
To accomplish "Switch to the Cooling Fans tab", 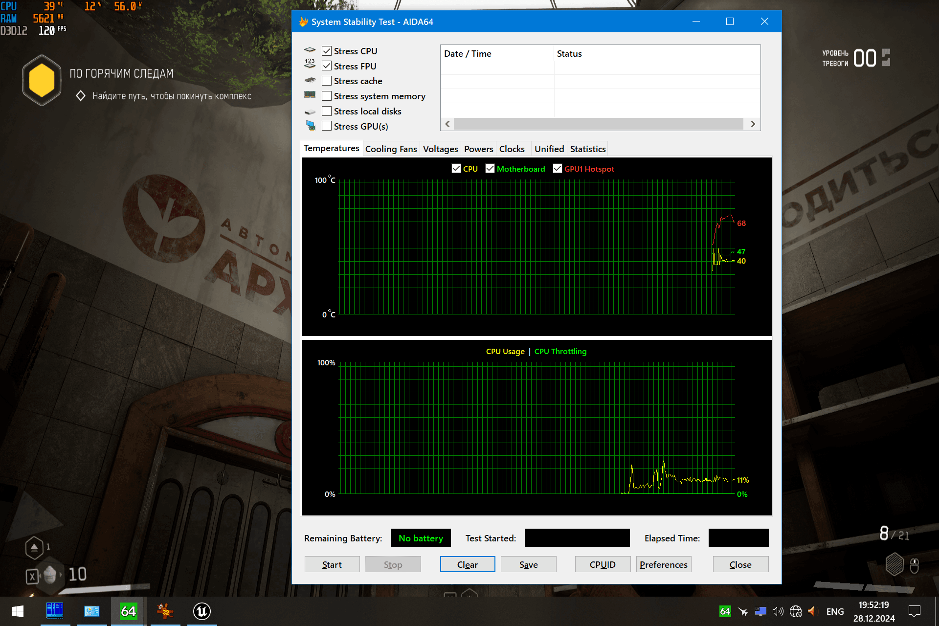I will coord(391,149).
